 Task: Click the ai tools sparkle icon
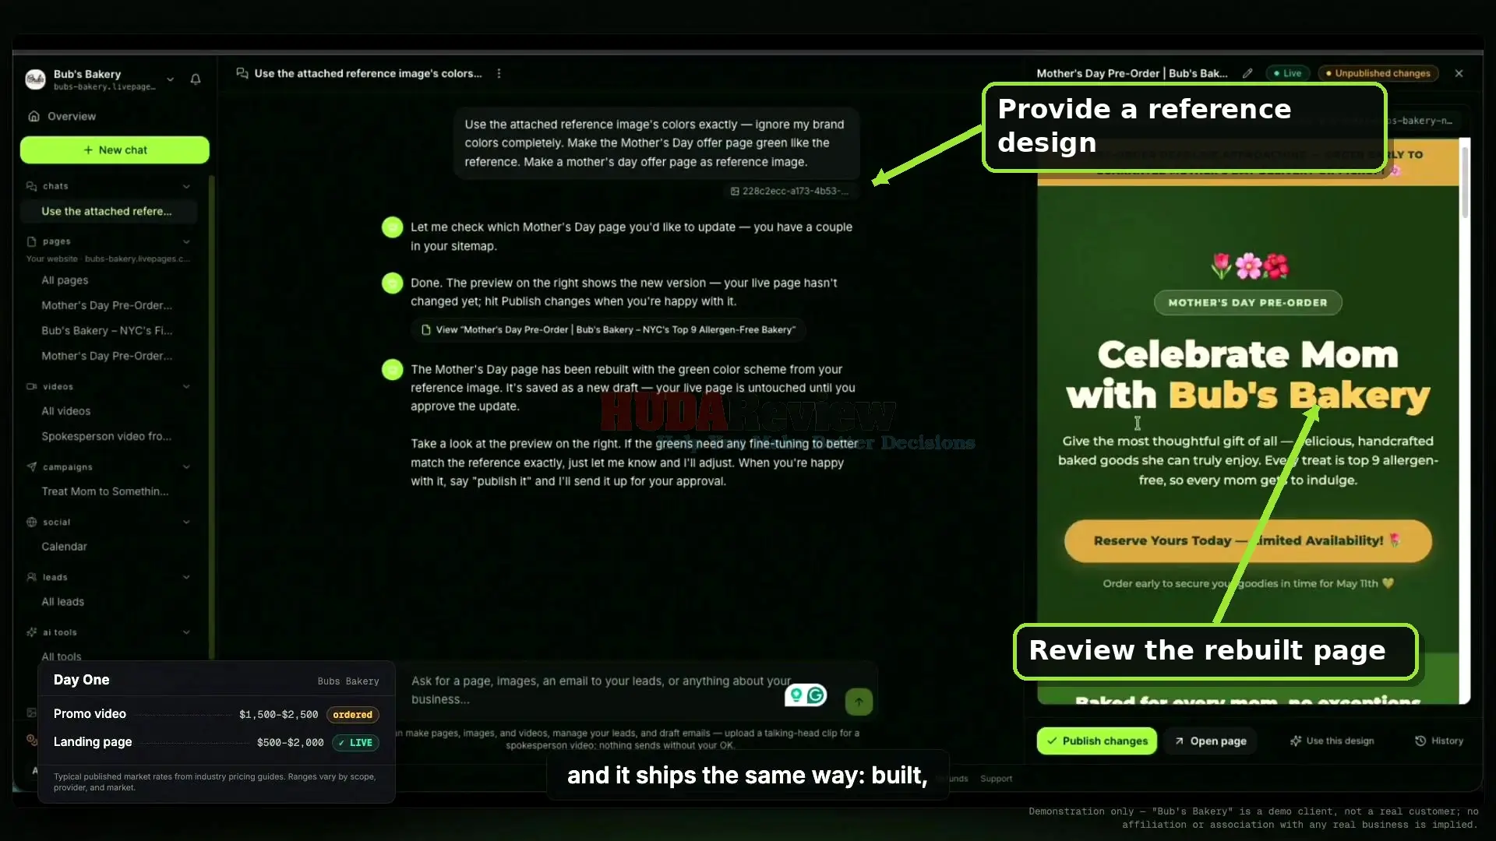(32, 633)
